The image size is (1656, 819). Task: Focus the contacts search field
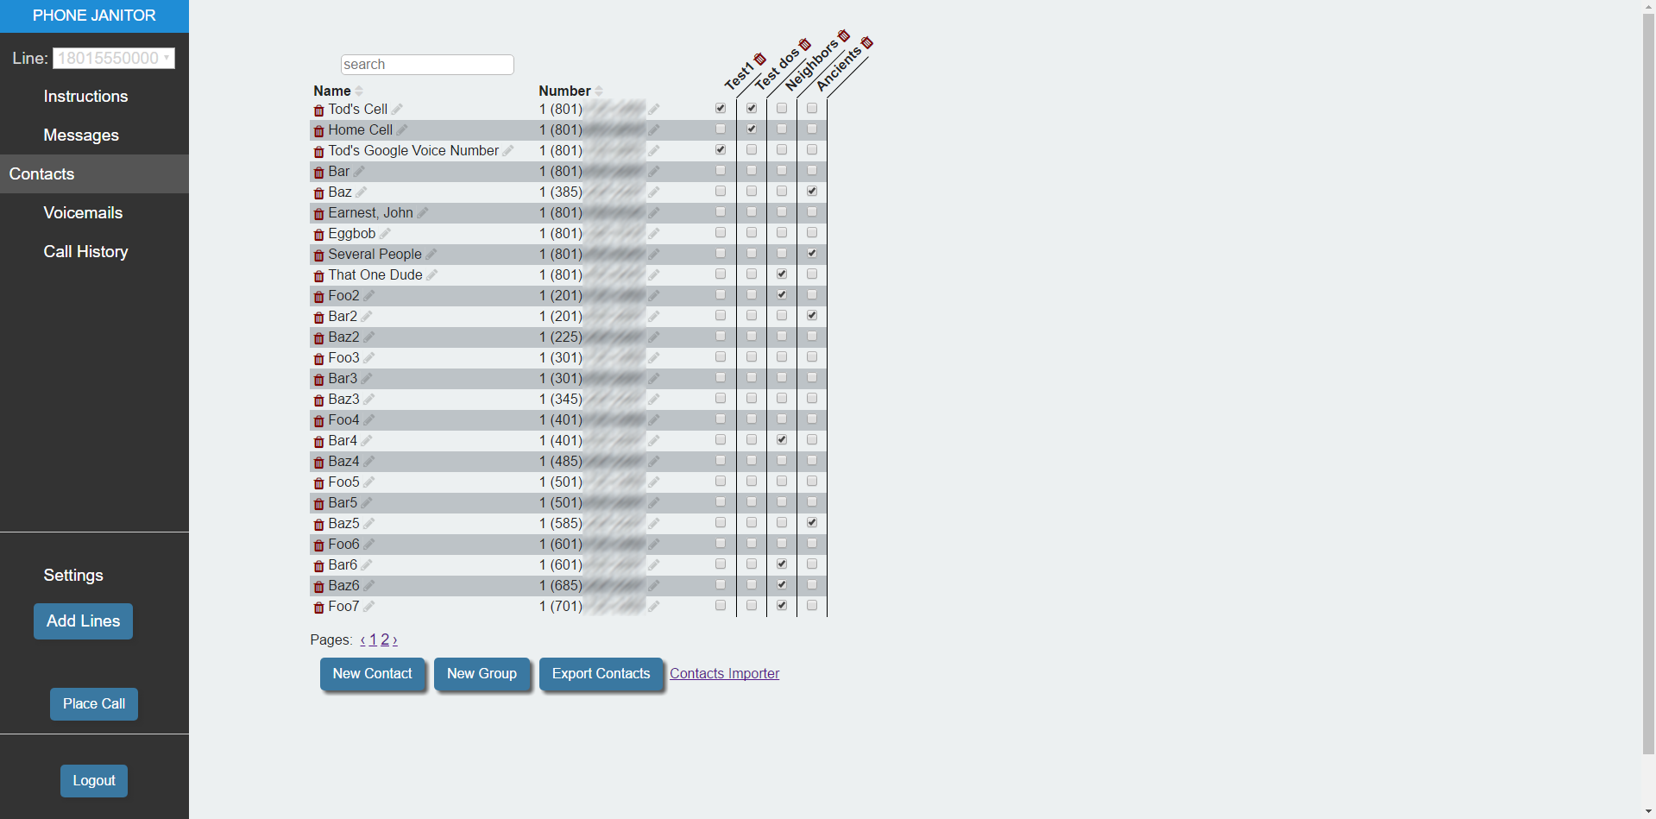pyautogui.click(x=427, y=65)
